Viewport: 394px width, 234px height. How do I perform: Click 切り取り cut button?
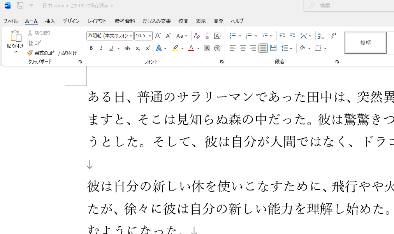(39, 33)
